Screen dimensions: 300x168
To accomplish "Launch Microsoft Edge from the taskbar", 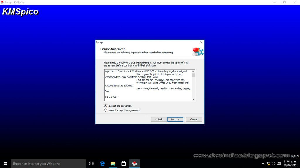I will 102,164.
